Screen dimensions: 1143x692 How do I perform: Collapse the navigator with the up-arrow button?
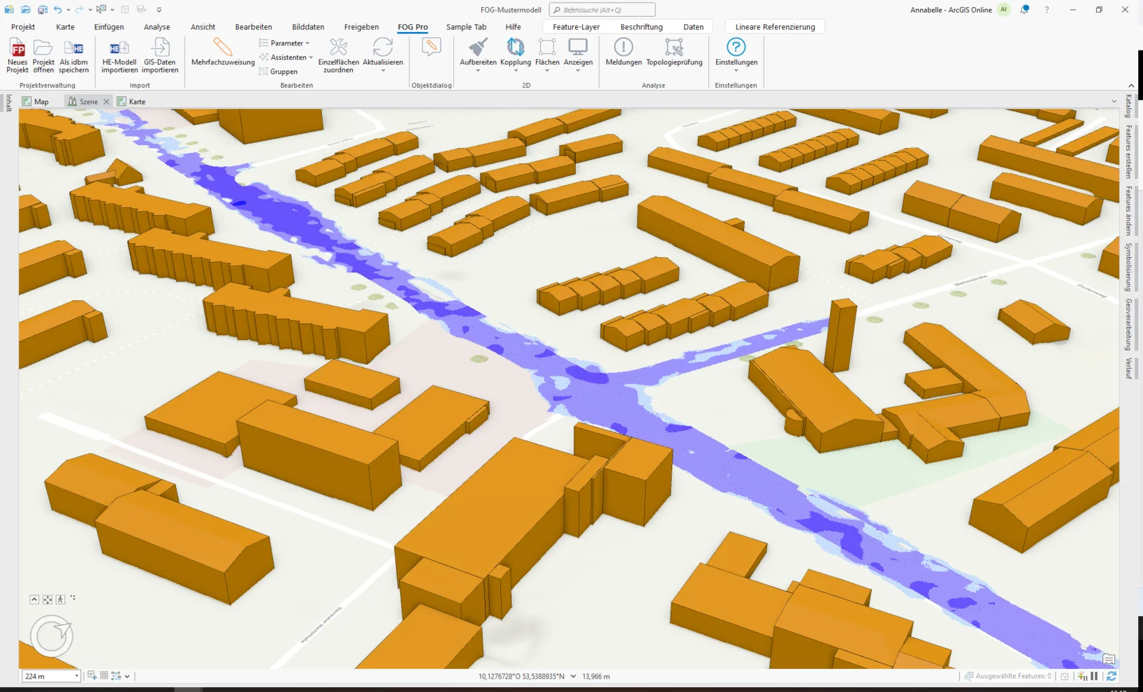click(34, 599)
